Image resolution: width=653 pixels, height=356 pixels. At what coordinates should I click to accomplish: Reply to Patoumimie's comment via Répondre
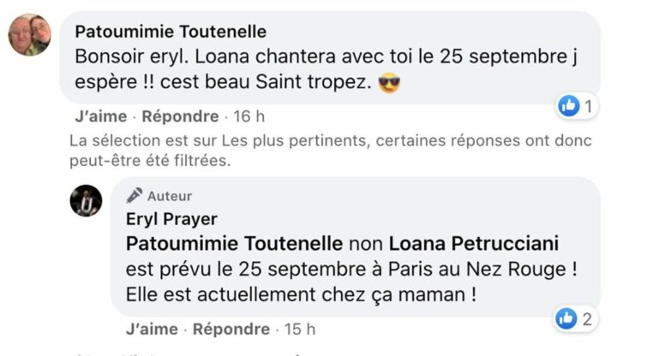point(180,116)
